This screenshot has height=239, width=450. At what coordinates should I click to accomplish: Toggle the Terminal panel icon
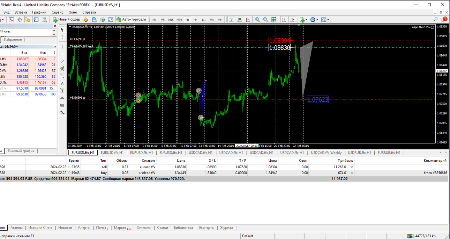[x=36, y=20]
